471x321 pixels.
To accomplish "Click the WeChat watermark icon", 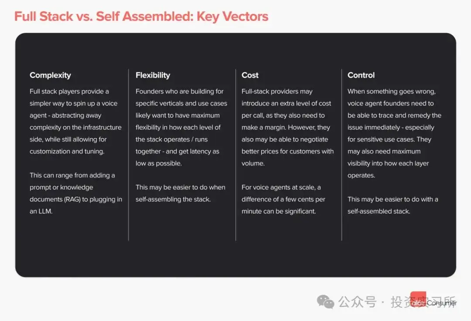I will point(326,302).
